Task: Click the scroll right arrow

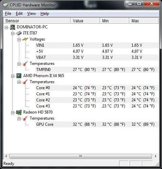Action: (x=156, y=156)
